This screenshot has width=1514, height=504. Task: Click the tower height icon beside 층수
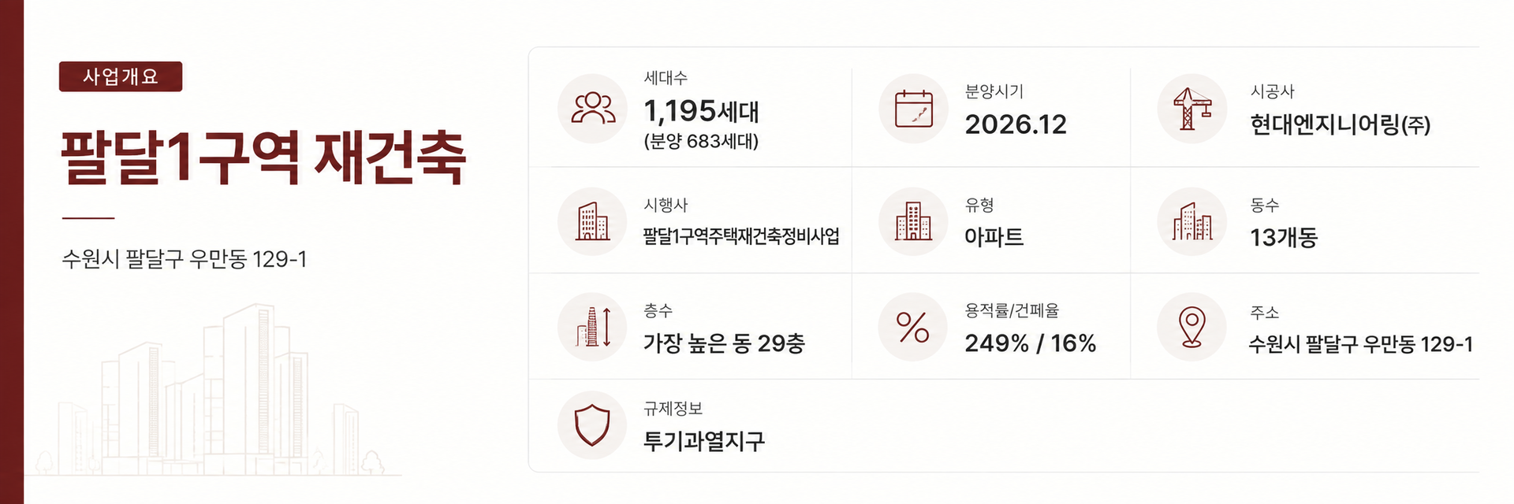[x=592, y=327]
